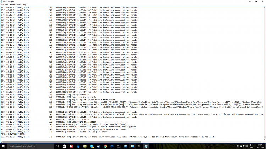Click the vertical scrollbar down arrow

(265, 140)
